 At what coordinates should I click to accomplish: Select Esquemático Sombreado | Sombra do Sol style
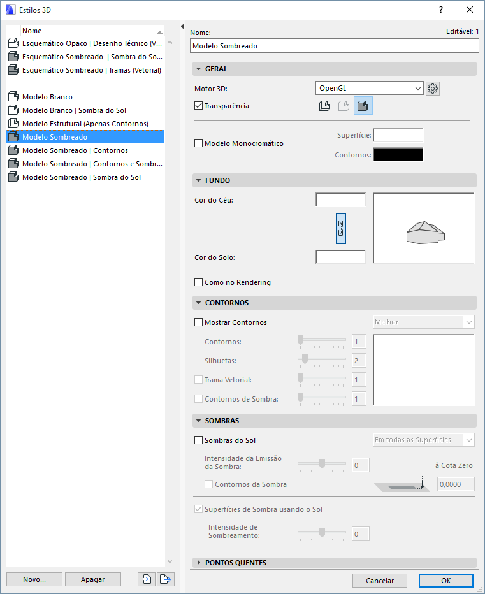click(85, 57)
